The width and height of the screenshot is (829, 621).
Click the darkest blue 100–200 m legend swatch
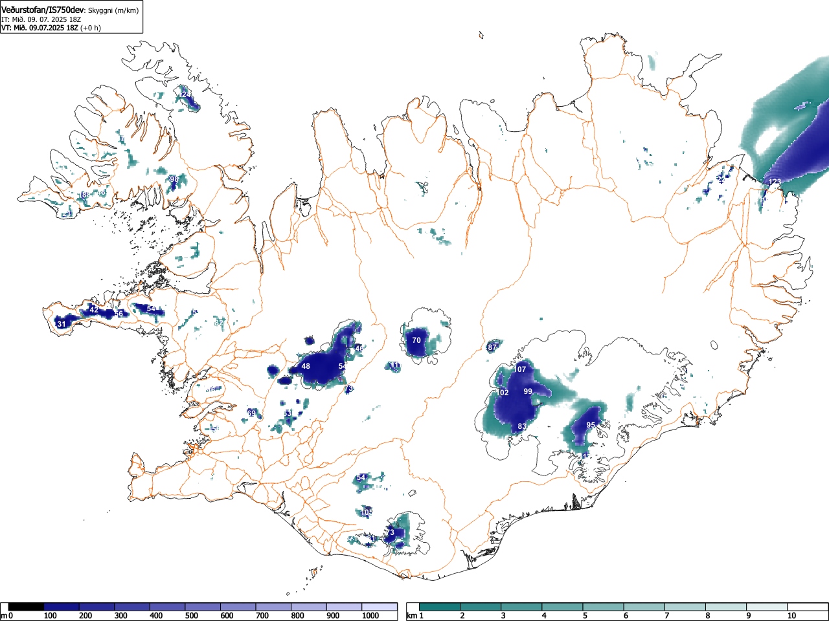pyautogui.click(x=62, y=607)
